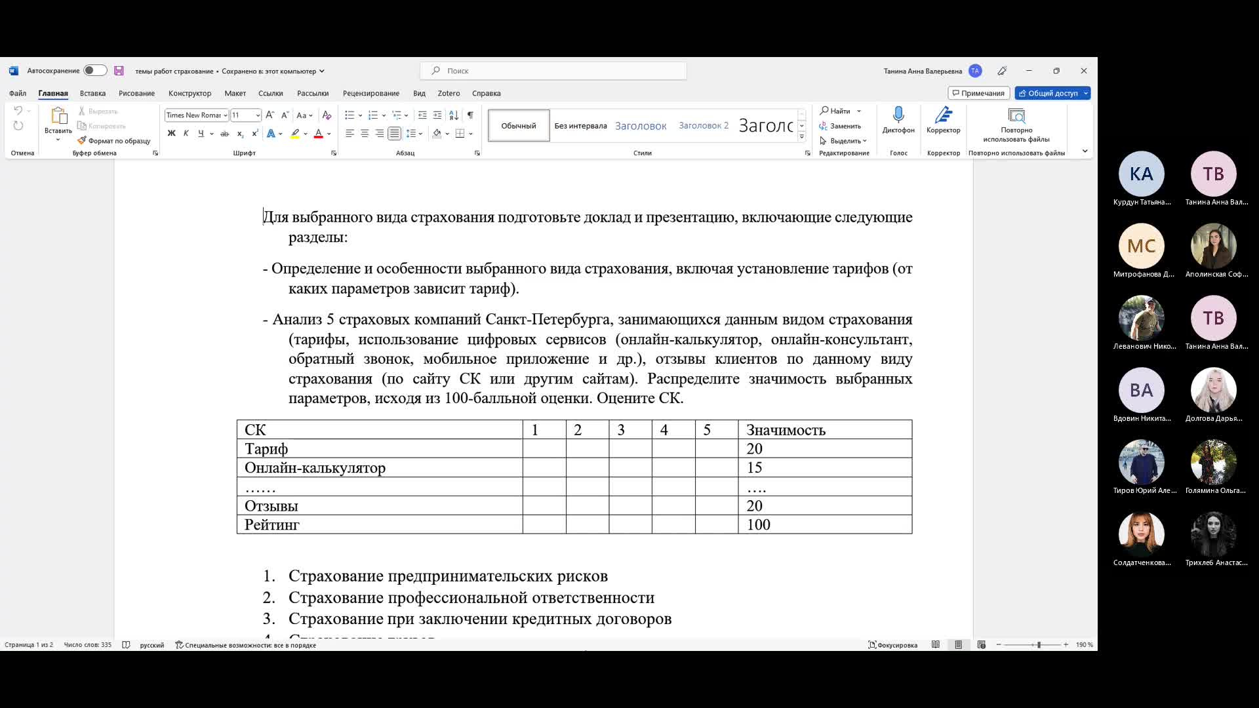The image size is (1259, 708).
Task: Click the русский language indicator
Action: [x=152, y=645]
